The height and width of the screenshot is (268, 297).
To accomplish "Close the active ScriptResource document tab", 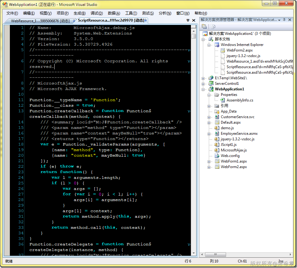I will coord(194,20).
